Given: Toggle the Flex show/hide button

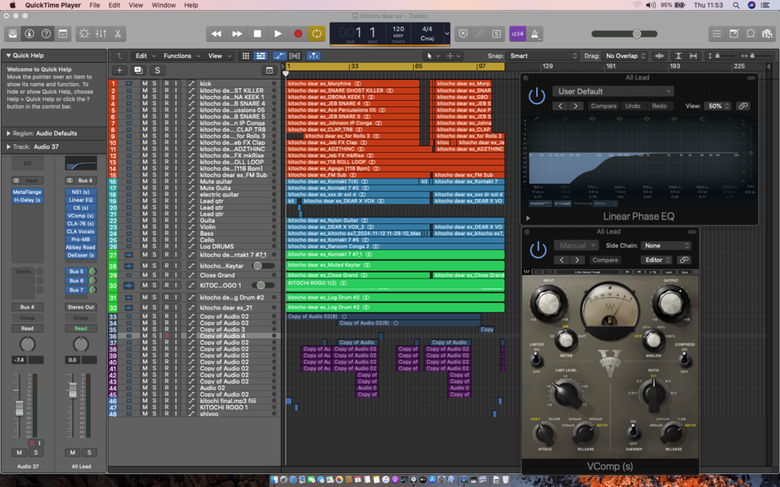Looking at the screenshot, I should point(294,56).
